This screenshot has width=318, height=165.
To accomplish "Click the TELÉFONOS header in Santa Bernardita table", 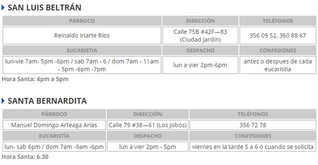I will (x=253, y=114).
